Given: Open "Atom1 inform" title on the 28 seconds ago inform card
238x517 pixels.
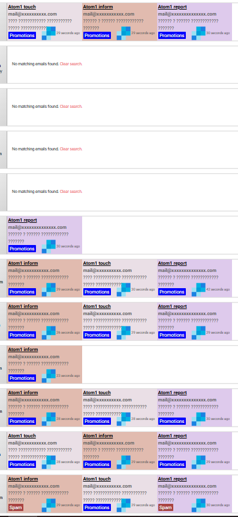Looking at the screenshot, I should [x=23, y=393].
